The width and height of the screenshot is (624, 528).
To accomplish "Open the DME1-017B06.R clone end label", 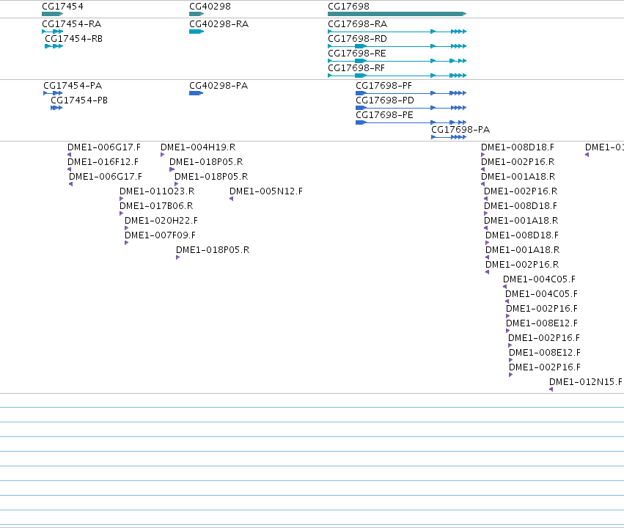I will [156, 206].
